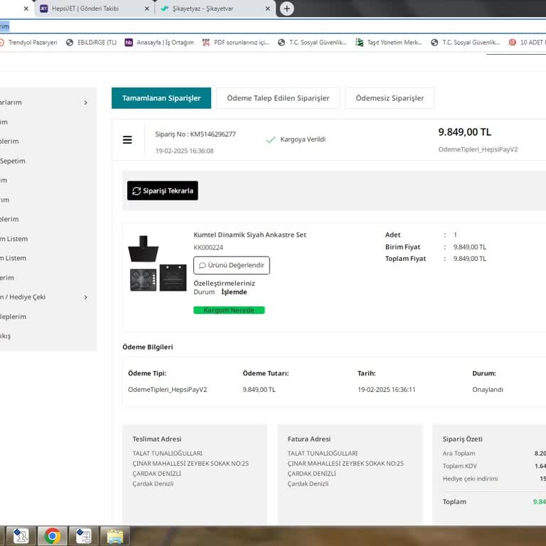
Task: Open the sidebar item ending 'leplerim'
Action: (x=14, y=316)
